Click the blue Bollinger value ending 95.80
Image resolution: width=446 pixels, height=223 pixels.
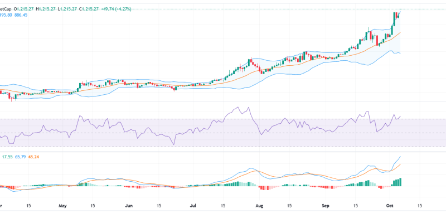tap(6, 16)
